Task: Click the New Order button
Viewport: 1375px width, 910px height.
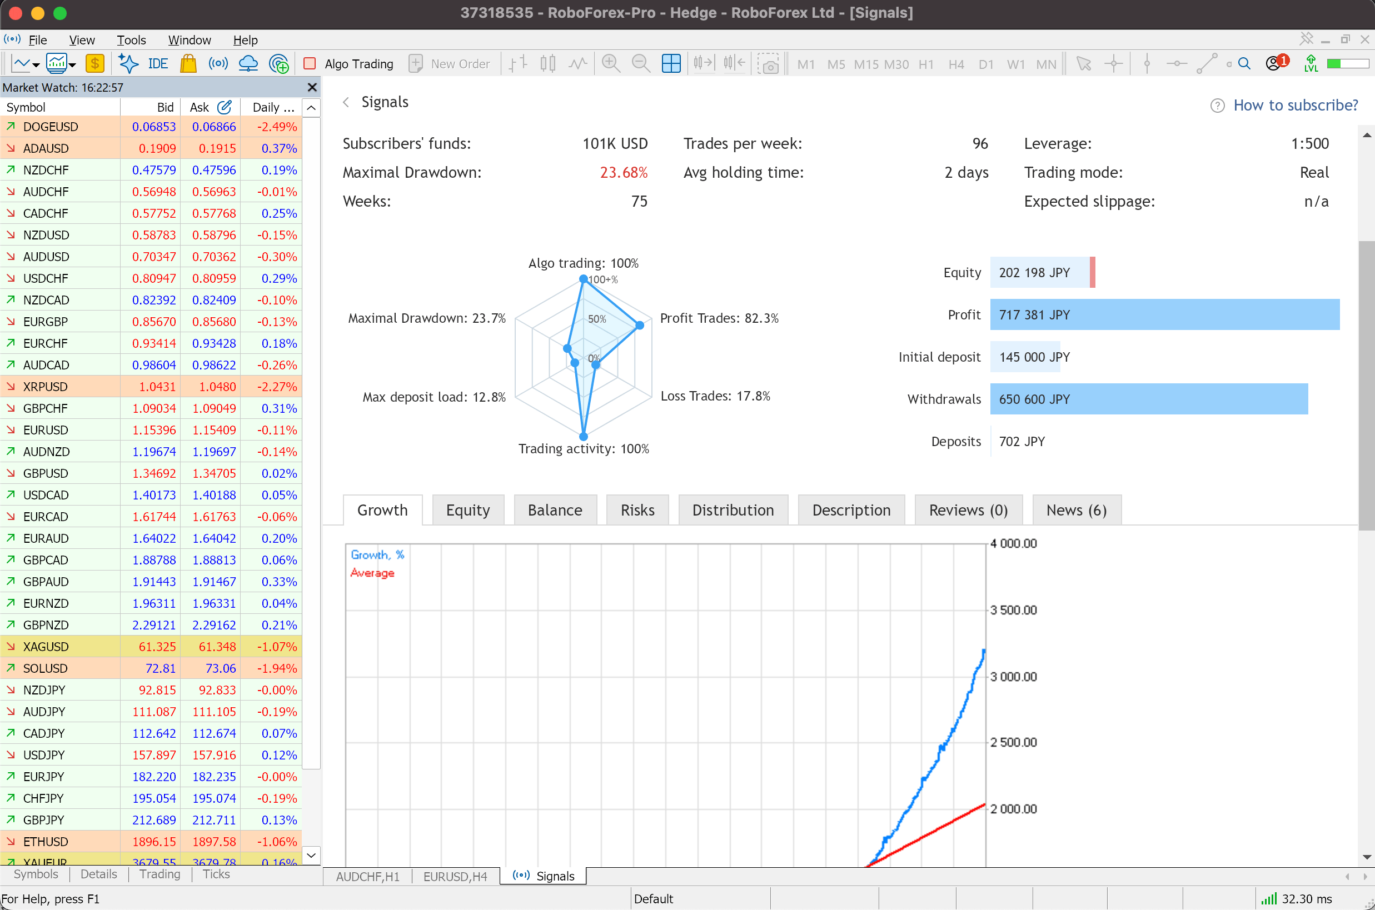Action: pyautogui.click(x=450, y=64)
